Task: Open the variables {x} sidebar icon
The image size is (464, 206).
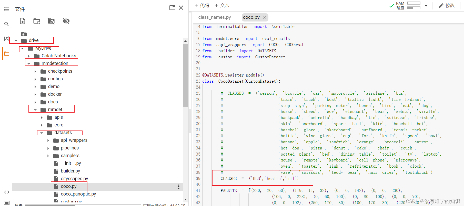Action: tap(6, 39)
